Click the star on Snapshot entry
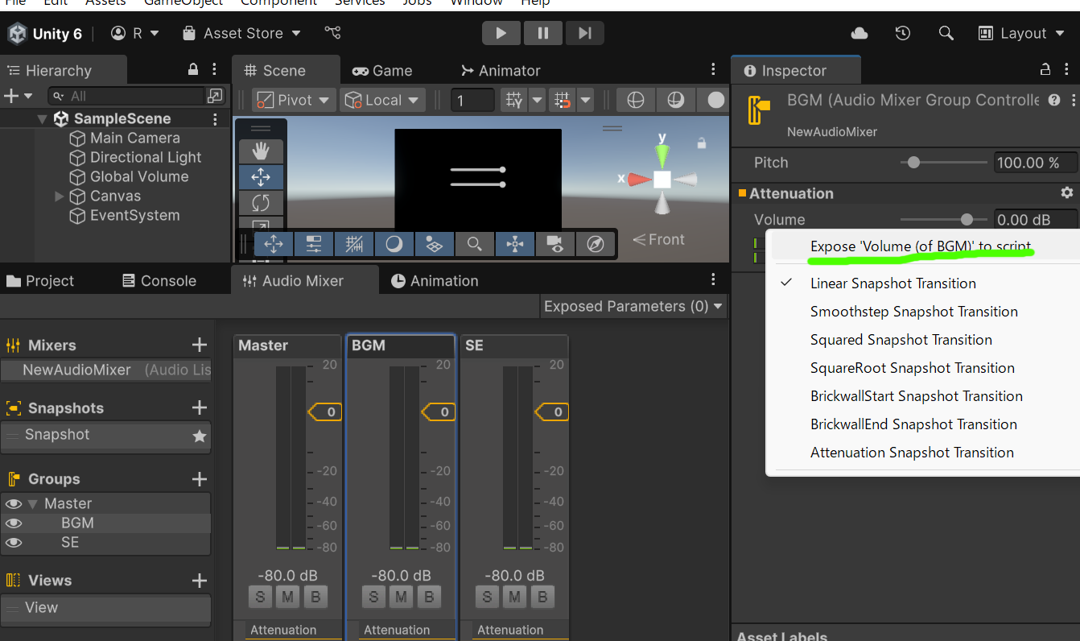Viewport: 1080px width, 641px height. tap(200, 436)
